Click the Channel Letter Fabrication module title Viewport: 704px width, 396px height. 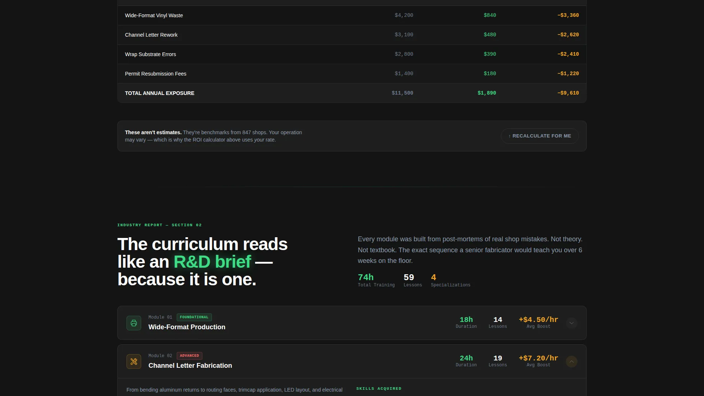point(190,366)
